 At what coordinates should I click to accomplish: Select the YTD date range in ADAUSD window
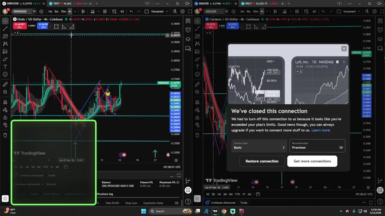[237, 194]
